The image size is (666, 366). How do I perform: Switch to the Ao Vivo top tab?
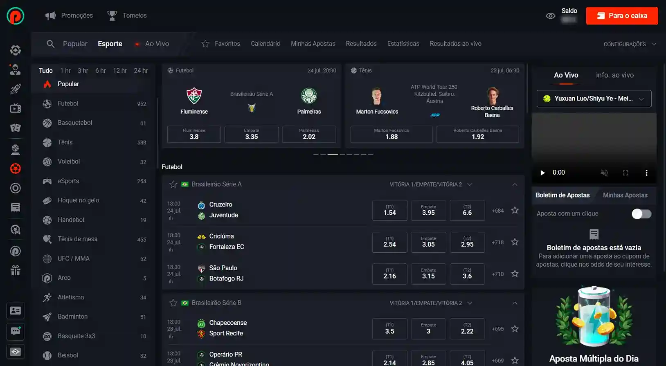tap(152, 44)
